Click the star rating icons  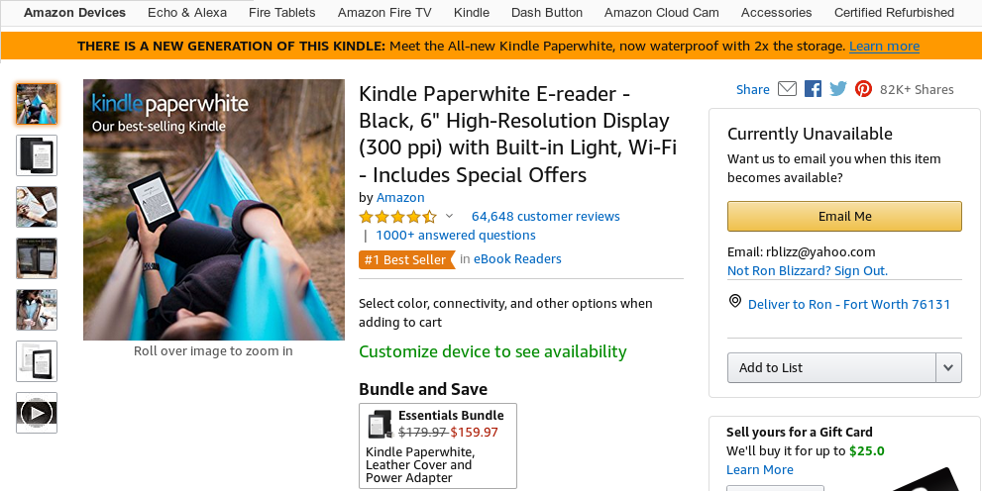tap(397, 217)
